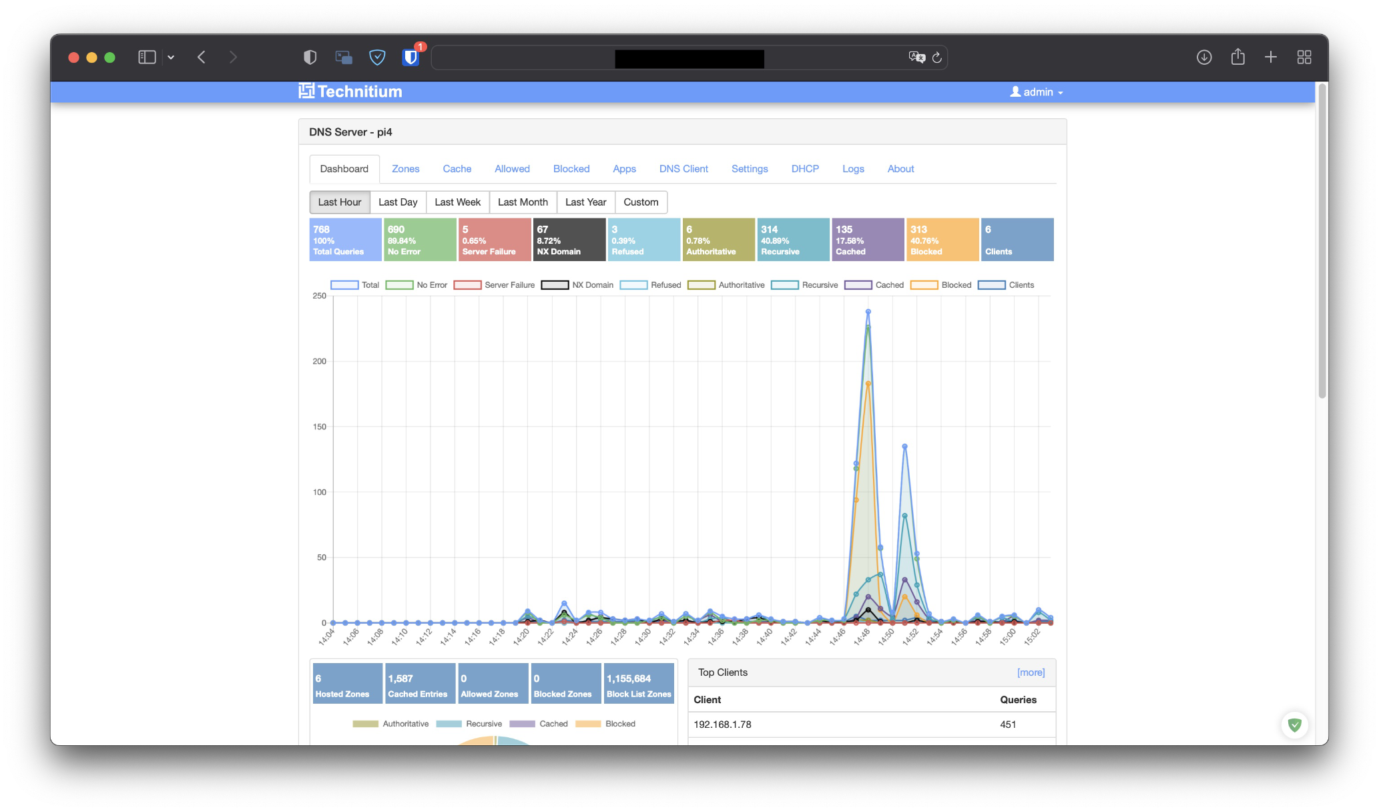Image resolution: width=1379 pixels, height=812 pixels.
Task: Expand the sidebar options dropdown arrow
Action: coord(171,57)
